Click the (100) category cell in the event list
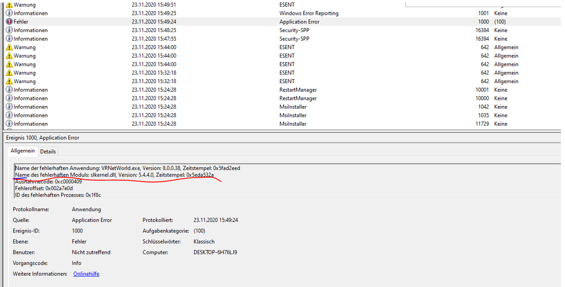 coord(500,21)
